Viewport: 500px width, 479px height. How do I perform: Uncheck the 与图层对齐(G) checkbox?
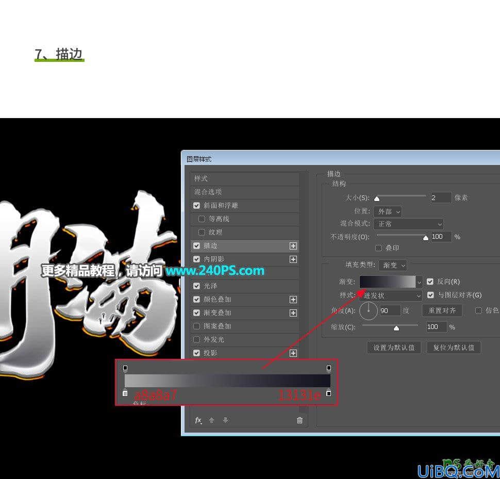click(x=430, y=295)
